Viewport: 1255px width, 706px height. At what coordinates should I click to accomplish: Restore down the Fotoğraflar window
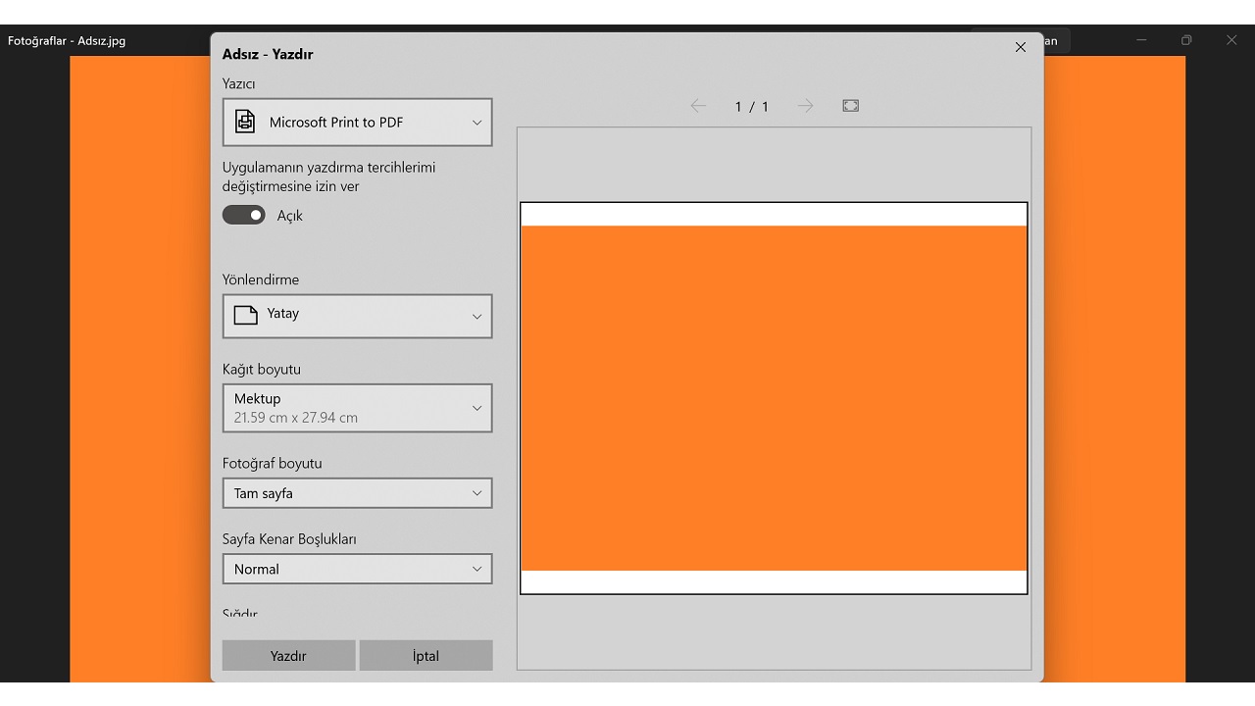coord(1186,40)
